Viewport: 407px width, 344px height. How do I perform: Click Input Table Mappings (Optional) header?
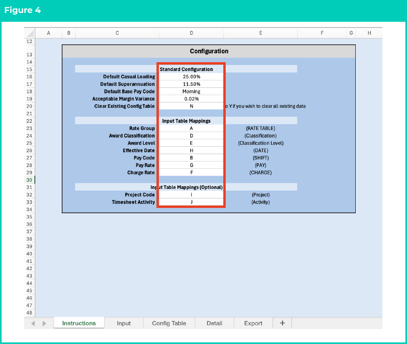187,187
